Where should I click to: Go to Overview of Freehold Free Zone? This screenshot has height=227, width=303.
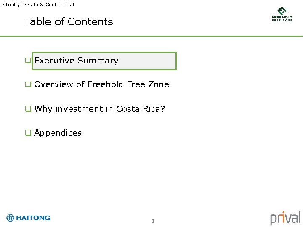[101, 84]
